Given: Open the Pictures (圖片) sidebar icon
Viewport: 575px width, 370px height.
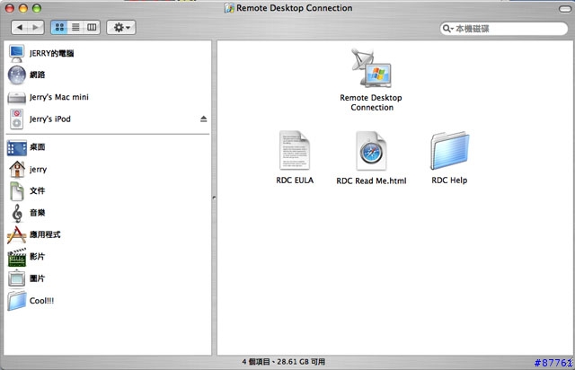Looking at the screenshot, I should click(x=17, y=278).
